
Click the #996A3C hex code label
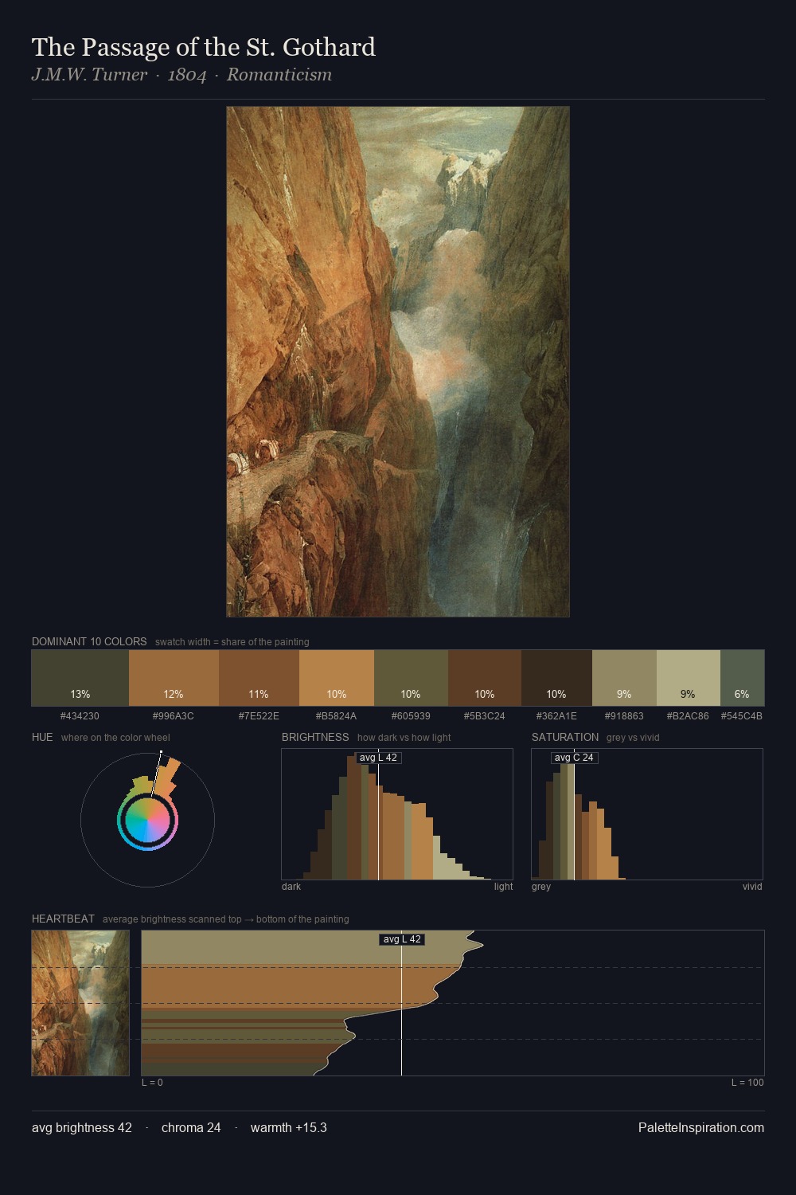[174, 716]
